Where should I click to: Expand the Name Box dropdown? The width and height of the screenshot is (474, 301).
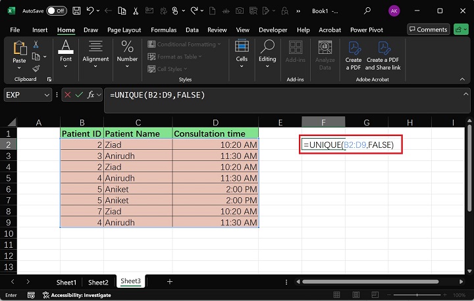click(47, 95)
